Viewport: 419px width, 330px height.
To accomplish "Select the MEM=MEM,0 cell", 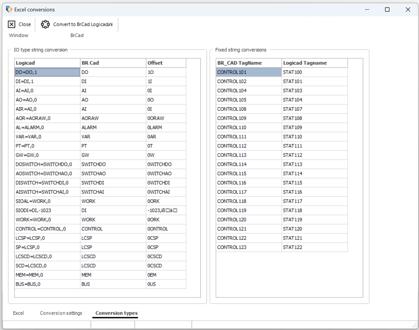I will point(47,275).
